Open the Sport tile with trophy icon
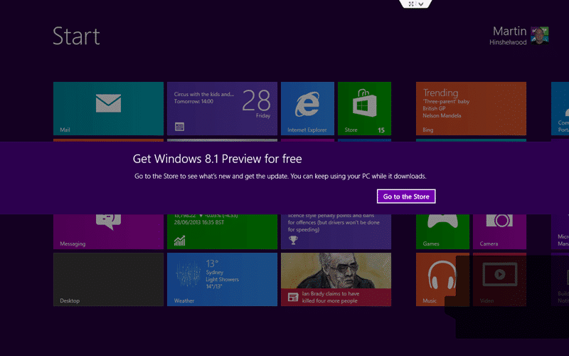The width and height of the screenshot is (569, 356). (x=336, y=232)
